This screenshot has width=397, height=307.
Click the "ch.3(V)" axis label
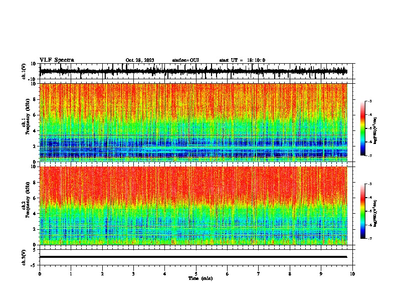24,257
